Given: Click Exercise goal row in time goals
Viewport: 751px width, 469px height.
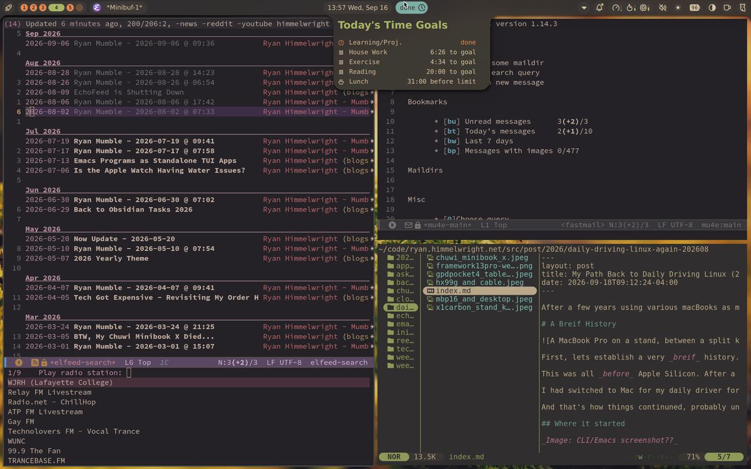Looking at the screenshot, I should [407, 62].
